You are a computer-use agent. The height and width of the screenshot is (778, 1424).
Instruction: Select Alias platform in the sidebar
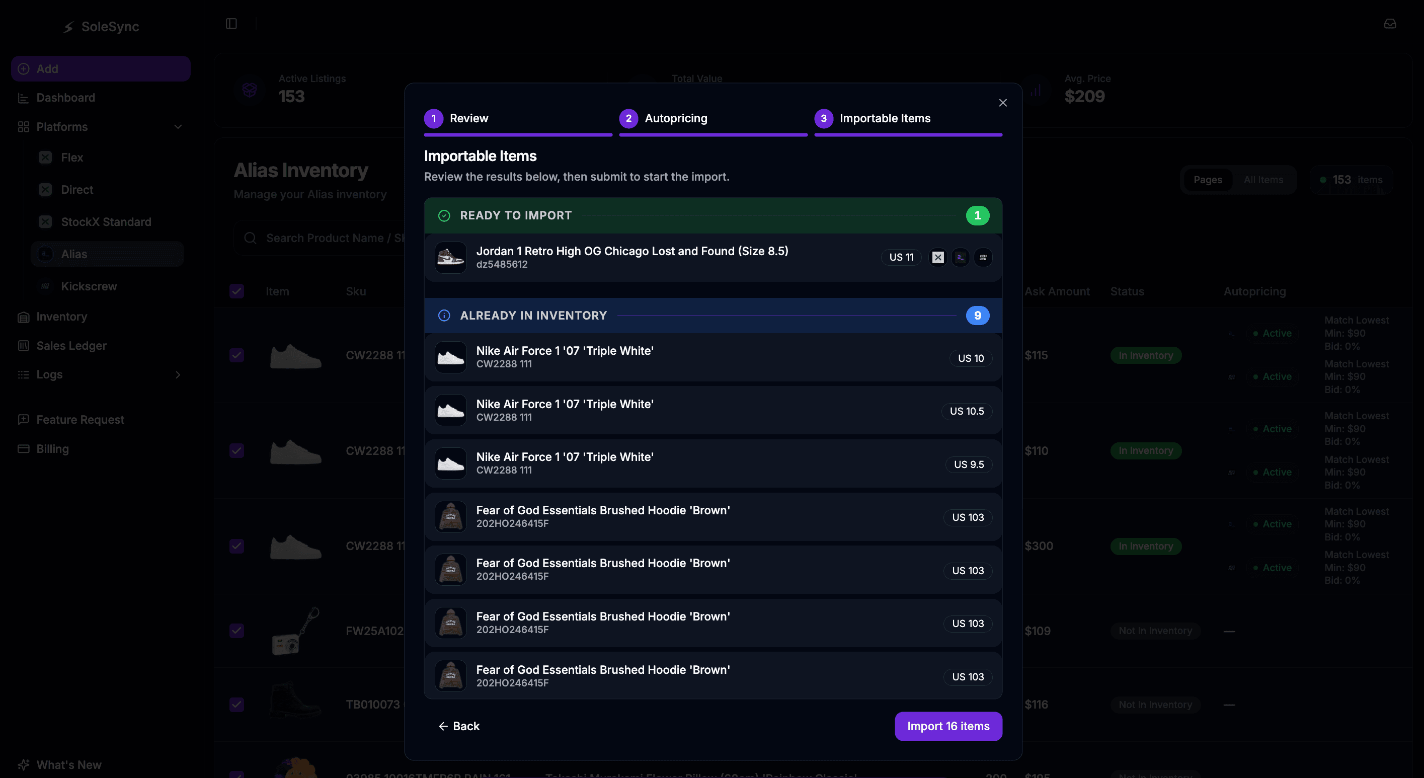pyautogui.click(x=107, y=254)
